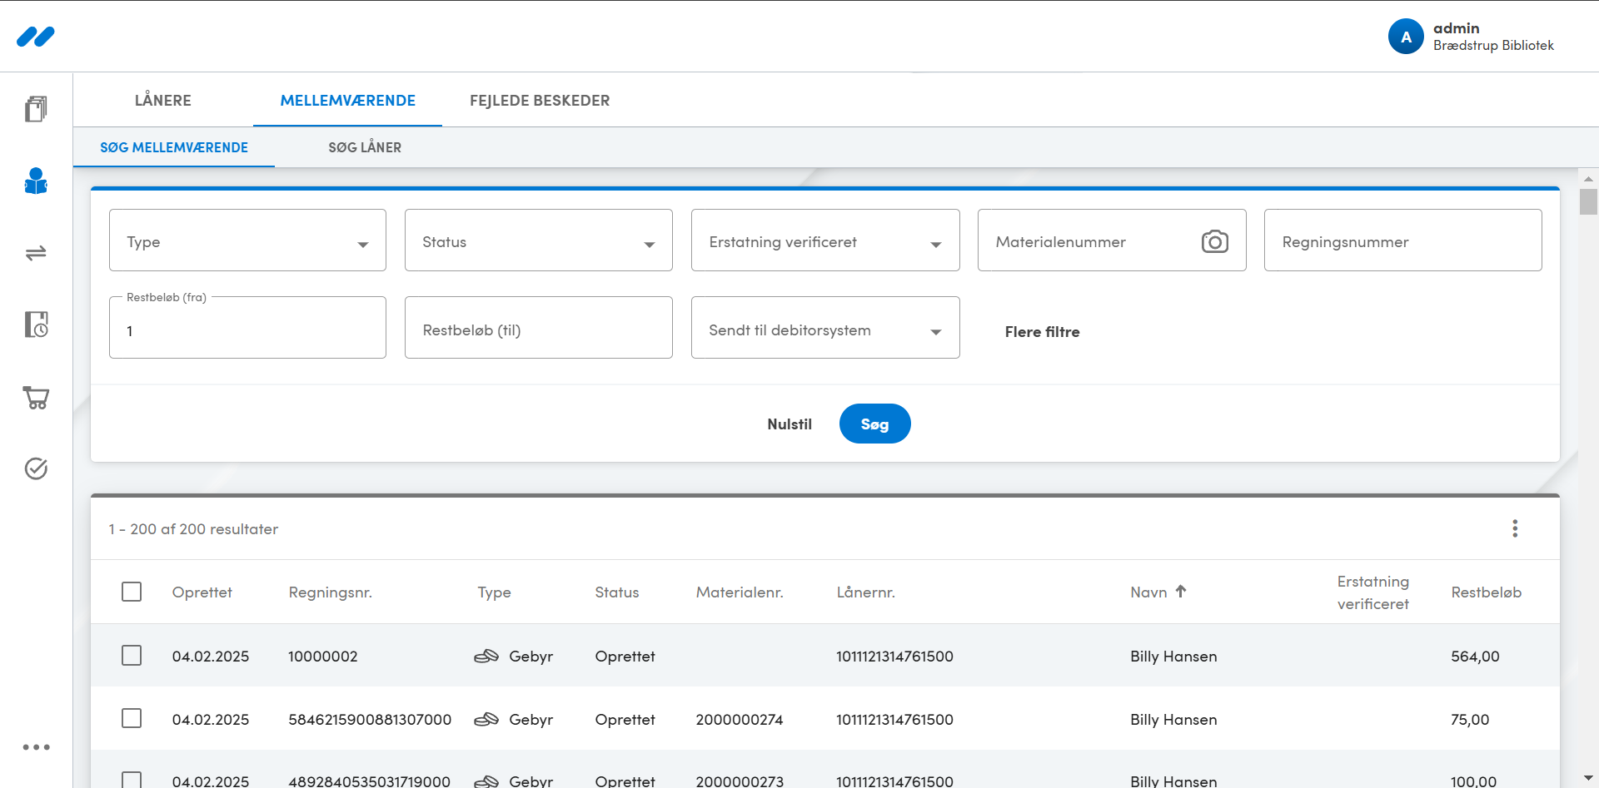Viewport: 1599px width, 788px height.
Task: Check the row for invoice 4892840535031719000
Action: tap(132, 781)
